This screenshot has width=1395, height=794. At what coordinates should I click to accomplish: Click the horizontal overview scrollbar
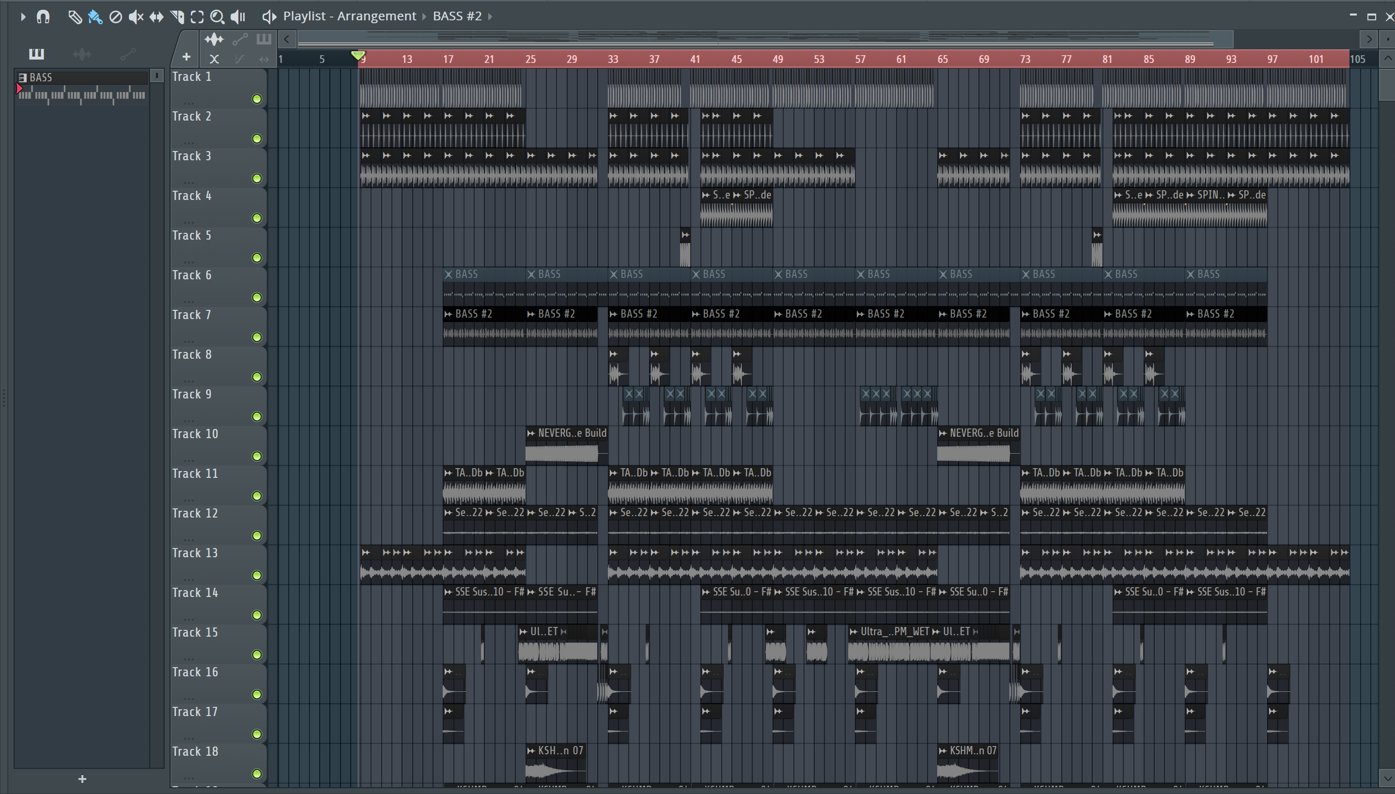765,39
